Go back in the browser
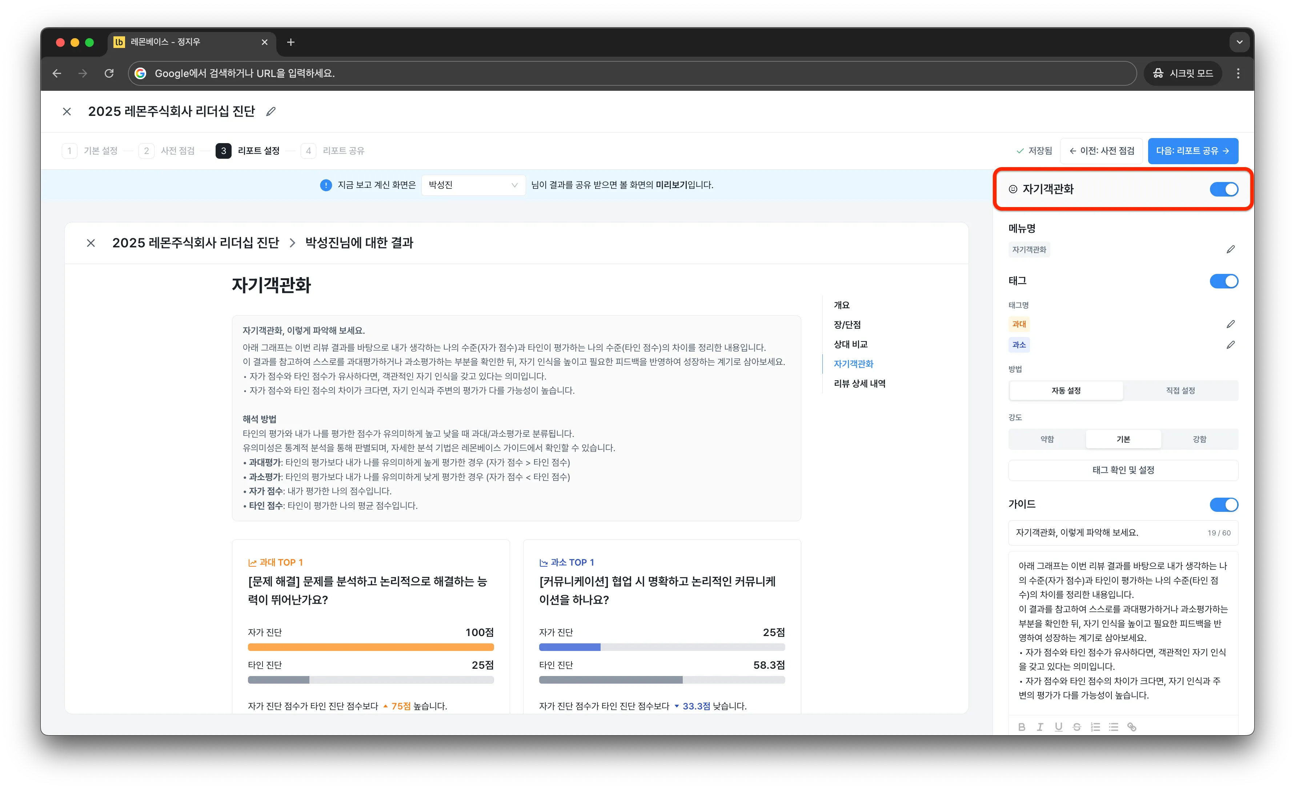Image resolution: width=1295 pixels, height=789 pixels. pos(57,73)
